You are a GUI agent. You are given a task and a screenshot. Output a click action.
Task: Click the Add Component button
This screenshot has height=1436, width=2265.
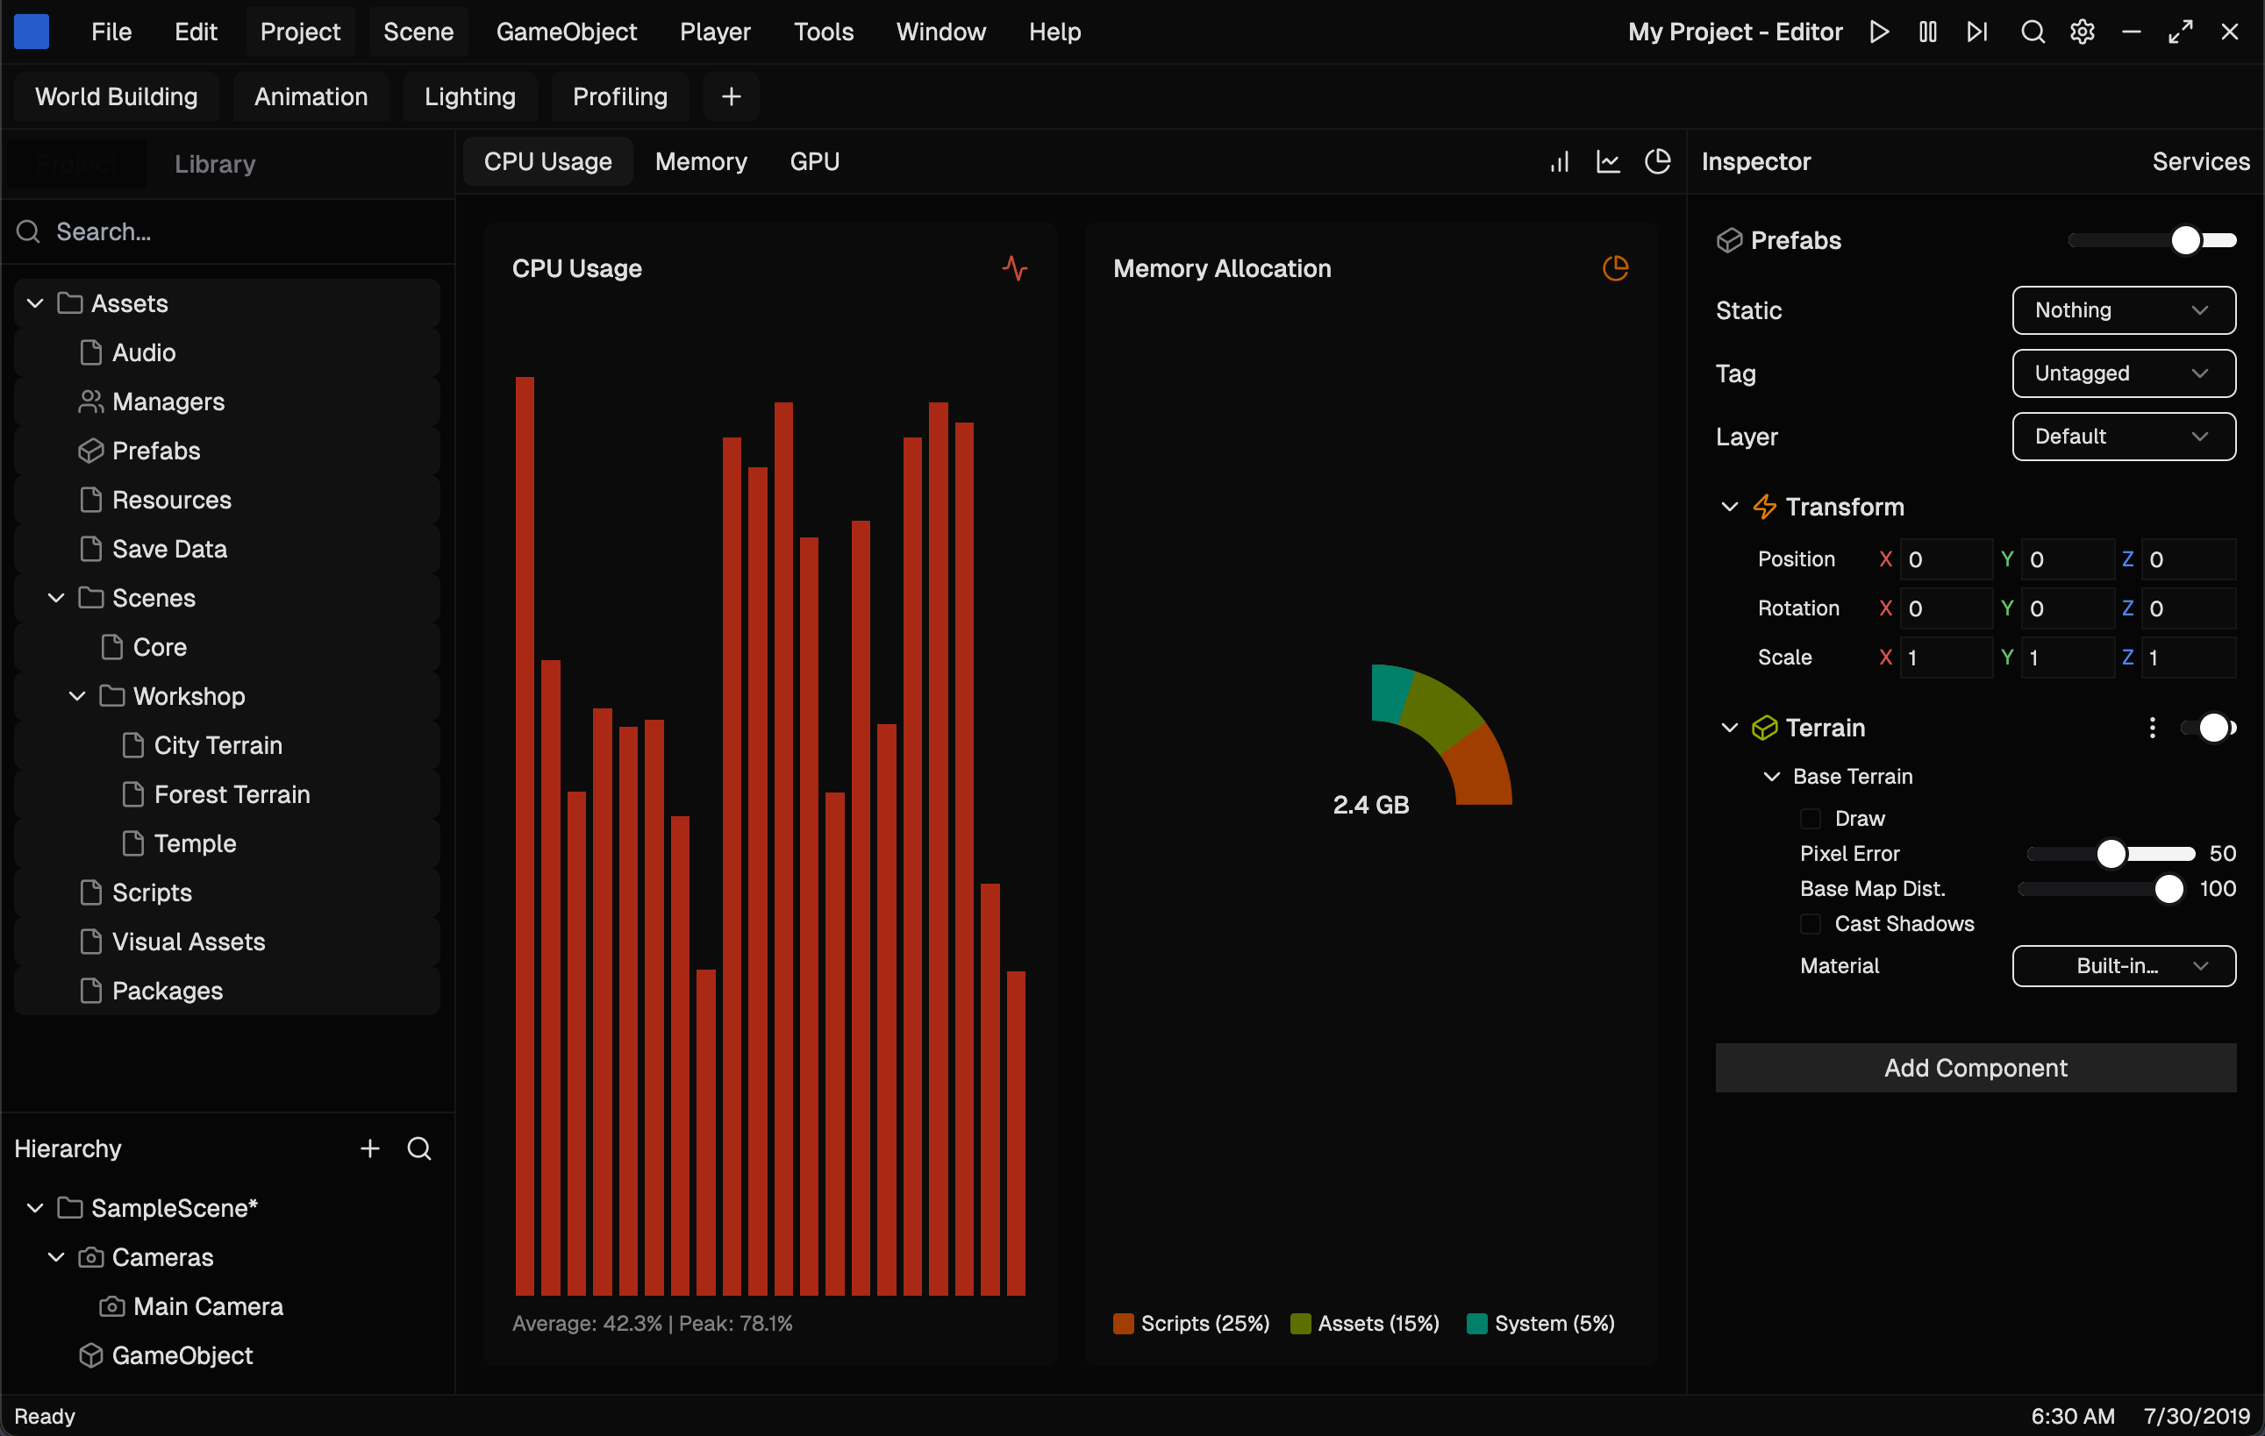(1975, 1068)
